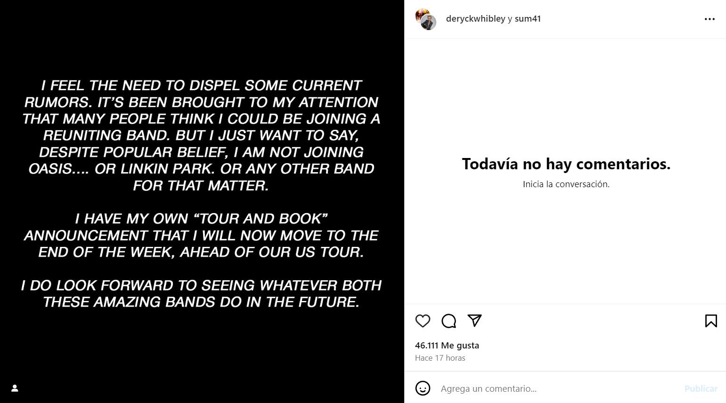Like the post with the heart icon
The height and width of the screenshot is (403, 726).
coord(423,321)
